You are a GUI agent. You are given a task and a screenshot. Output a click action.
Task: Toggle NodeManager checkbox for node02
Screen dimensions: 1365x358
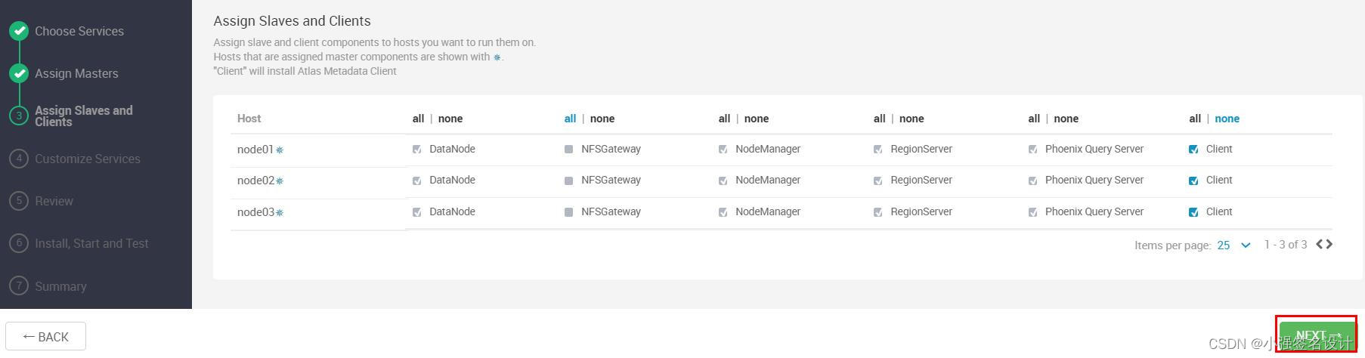point(723,181)
